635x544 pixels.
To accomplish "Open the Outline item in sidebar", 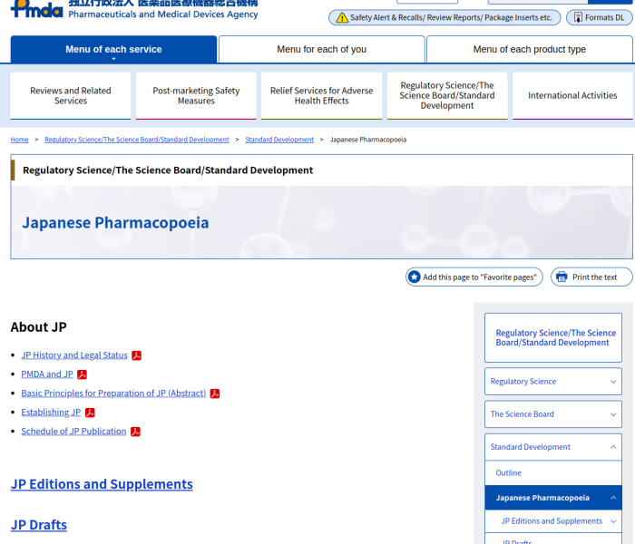I will click(509, 473).
